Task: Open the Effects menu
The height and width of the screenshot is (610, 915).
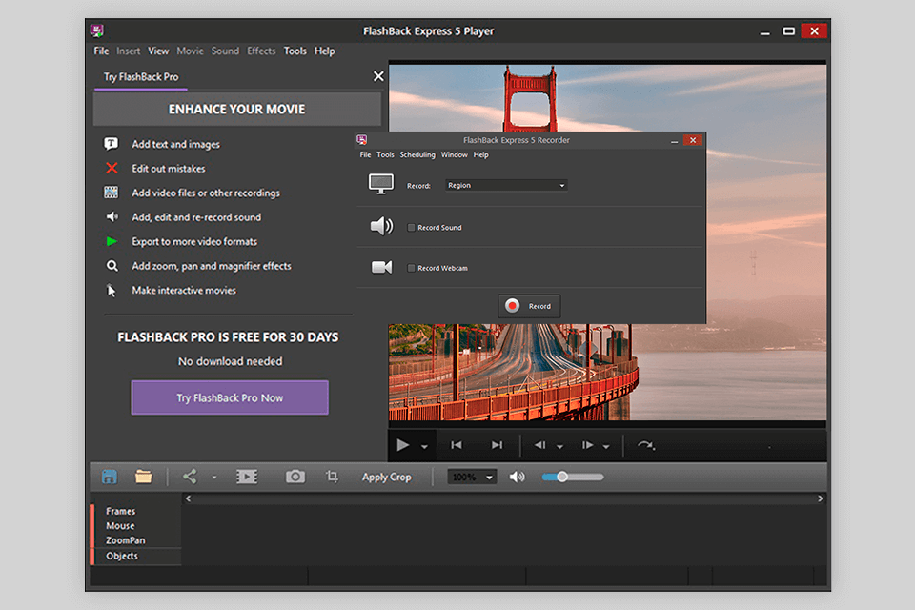Action: point(261,51)
